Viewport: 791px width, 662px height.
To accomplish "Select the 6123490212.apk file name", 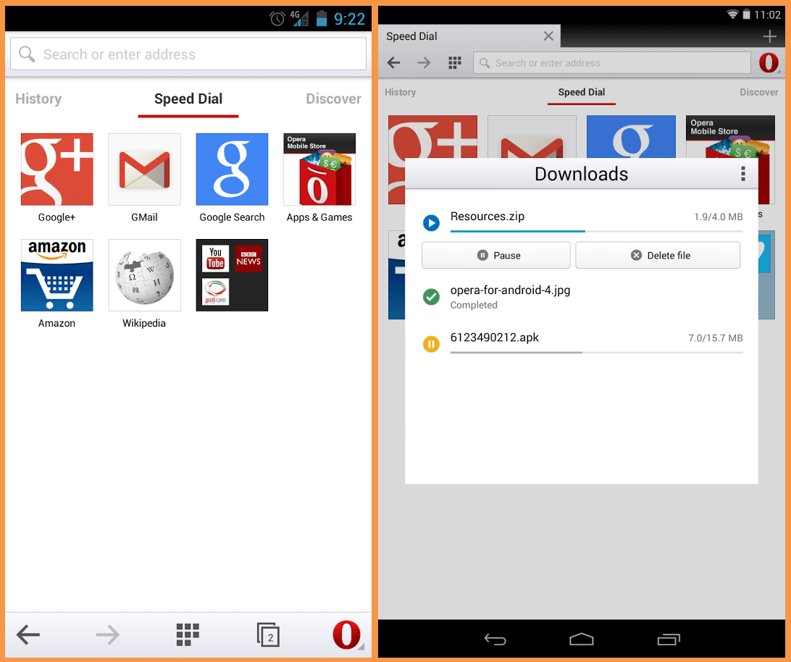I will coord(494,338).
